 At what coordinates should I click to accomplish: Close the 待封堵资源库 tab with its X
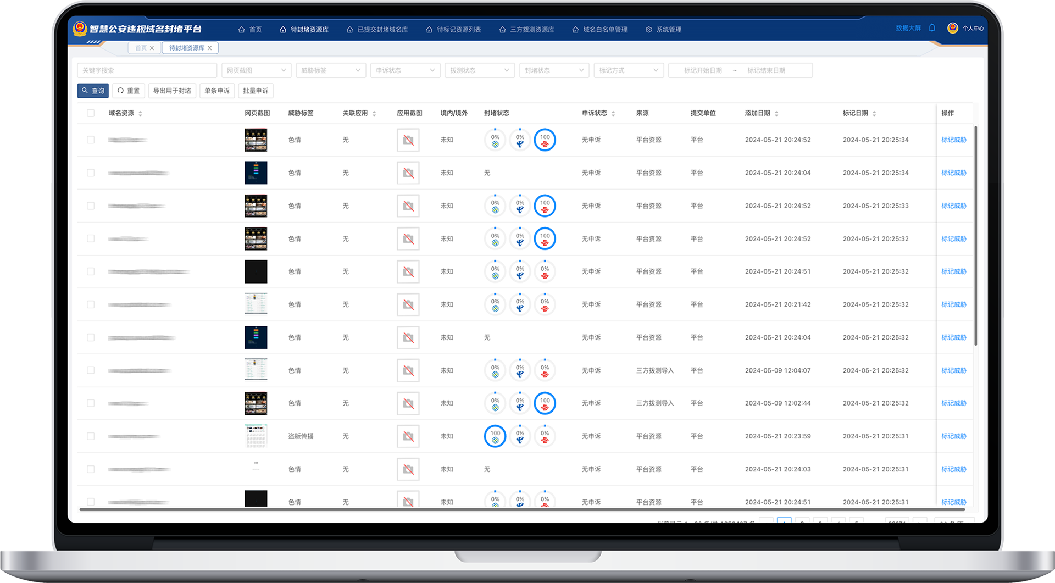click(x=210, y=48)
